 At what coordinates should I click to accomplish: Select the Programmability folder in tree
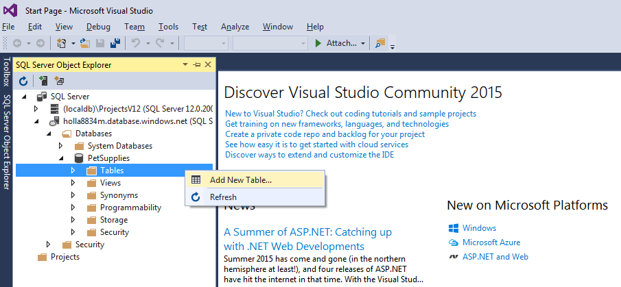pos(130,208)
